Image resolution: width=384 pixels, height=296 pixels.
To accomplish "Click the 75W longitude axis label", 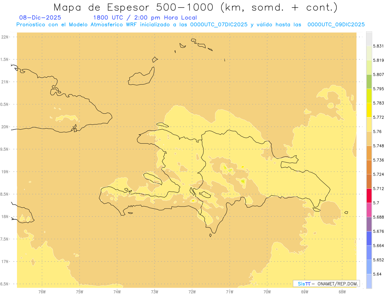I will (x=80, y=292).
